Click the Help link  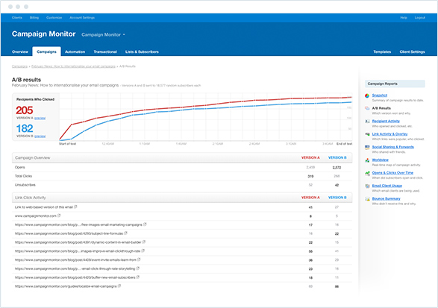click(404, 18)
